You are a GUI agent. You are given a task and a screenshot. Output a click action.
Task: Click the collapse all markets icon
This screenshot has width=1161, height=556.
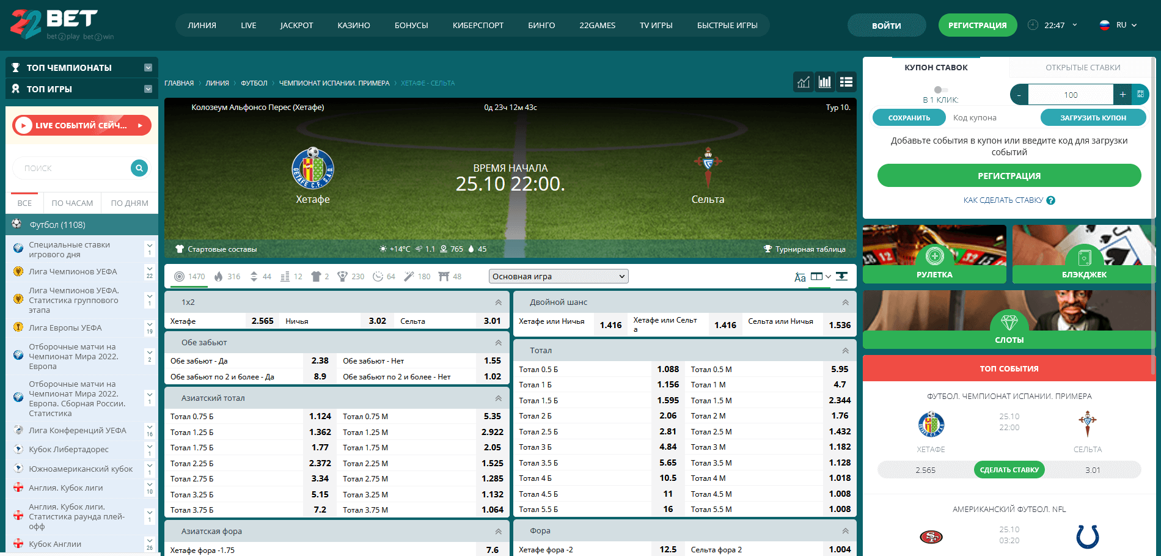tap(841, 276)
